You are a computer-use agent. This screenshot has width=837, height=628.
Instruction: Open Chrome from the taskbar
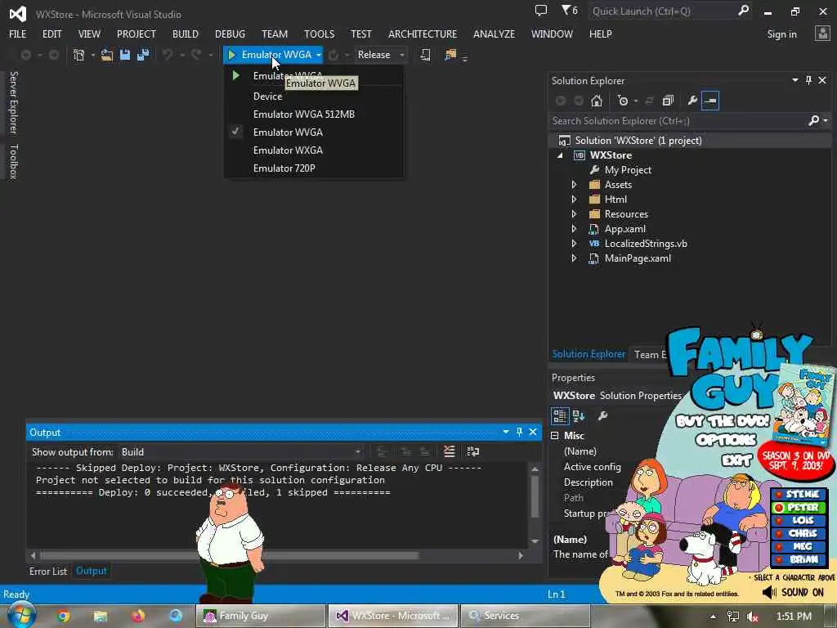[x=63, y=616]
